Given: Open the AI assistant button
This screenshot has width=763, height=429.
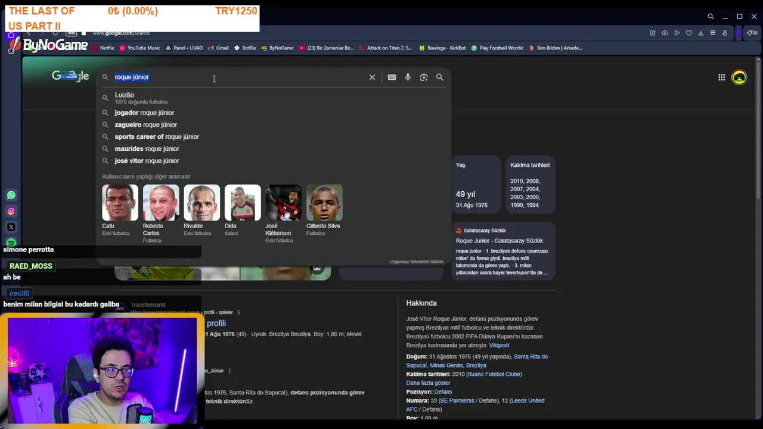Looking at the screenshot, I should coord(752,33).
